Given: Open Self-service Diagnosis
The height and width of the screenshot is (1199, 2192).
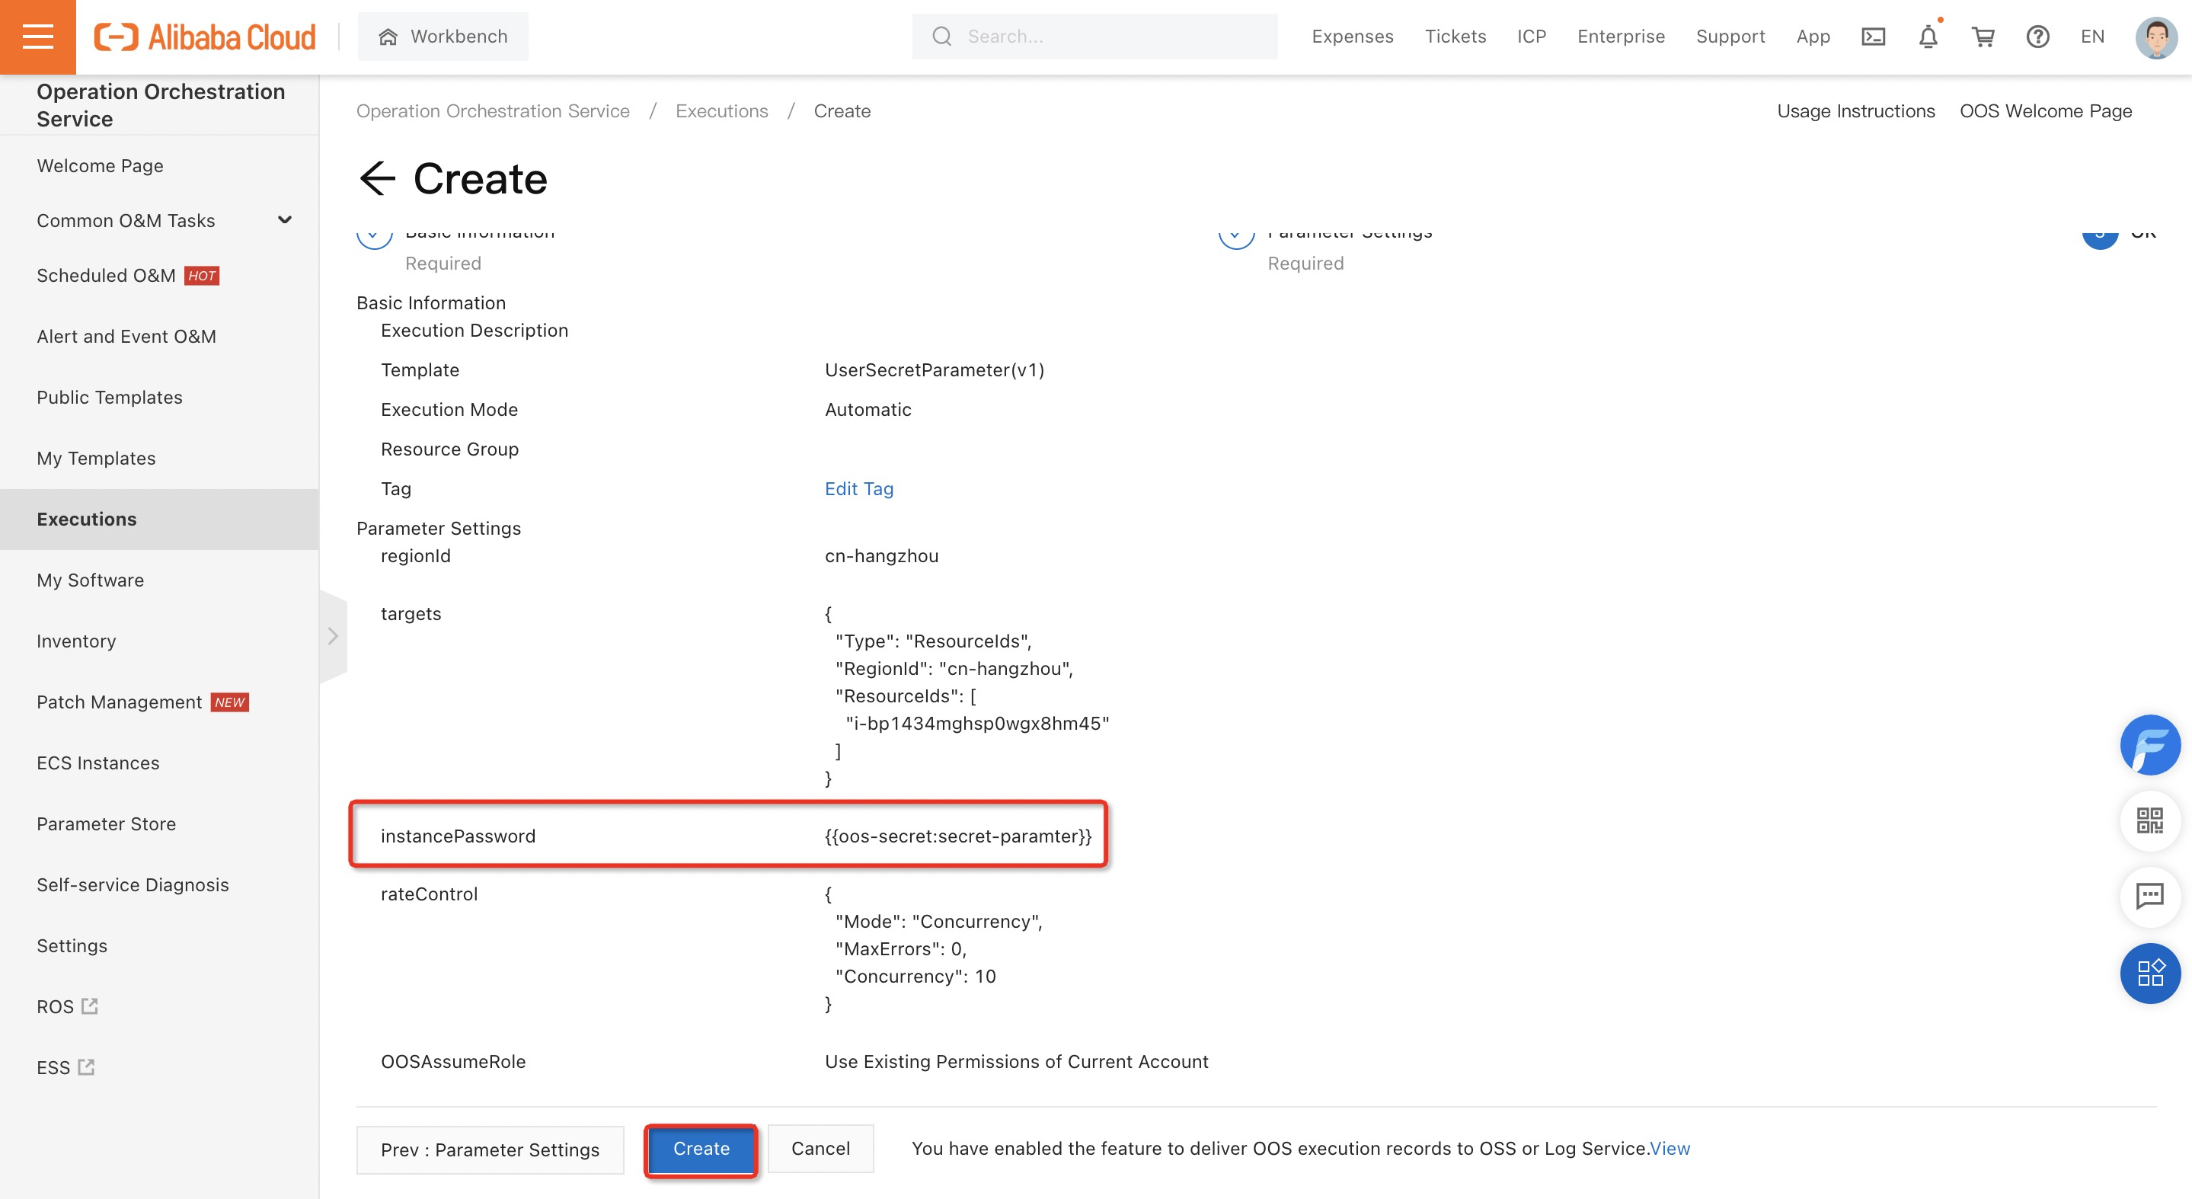Looking at the screenshot, I should tap(133, 885).
